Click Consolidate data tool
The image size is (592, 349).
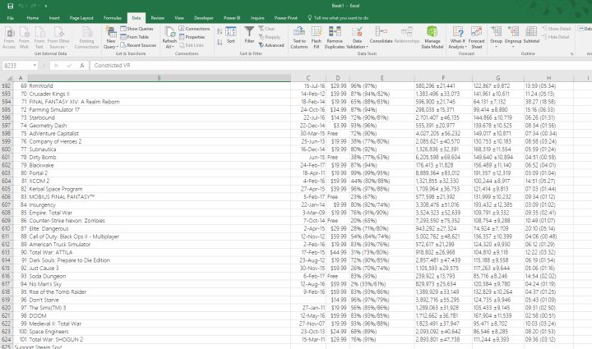381,35
